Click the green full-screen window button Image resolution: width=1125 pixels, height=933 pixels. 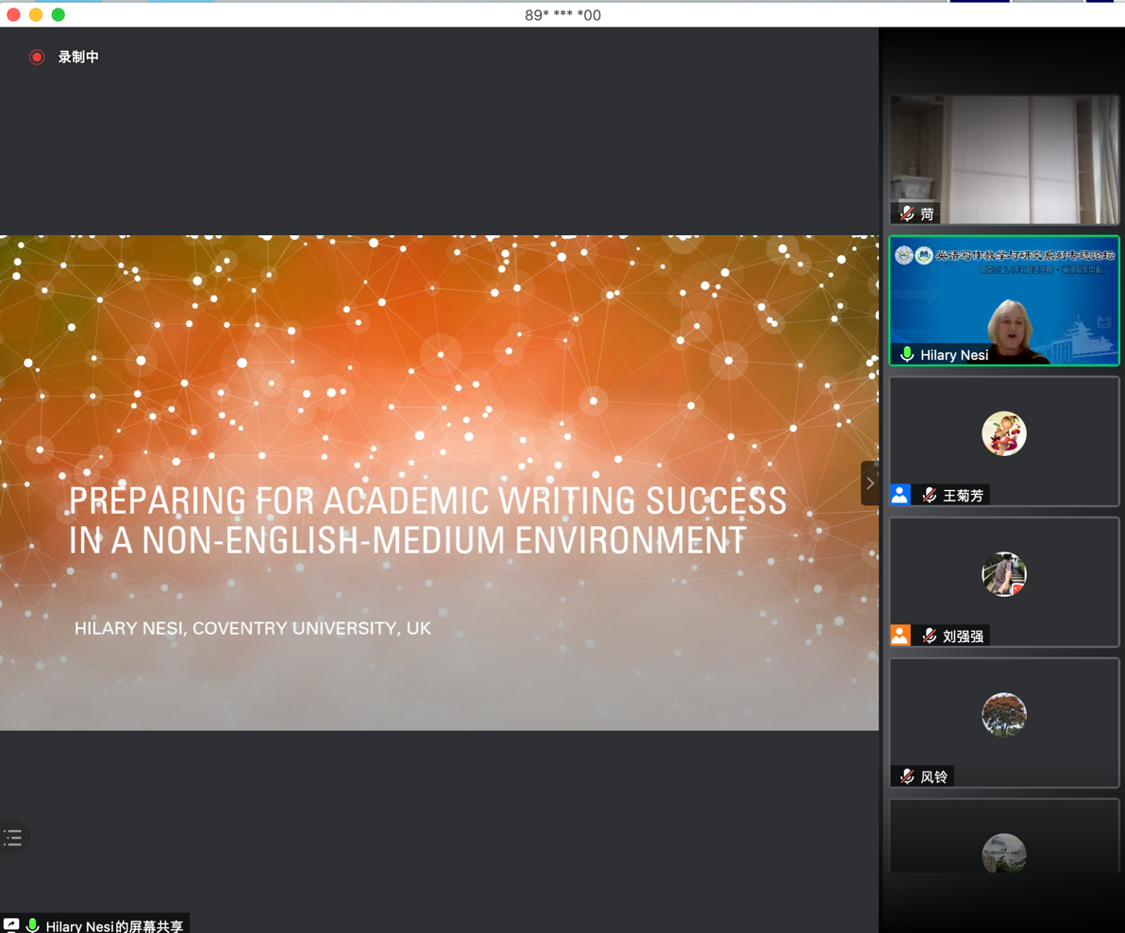pos(59,14)
